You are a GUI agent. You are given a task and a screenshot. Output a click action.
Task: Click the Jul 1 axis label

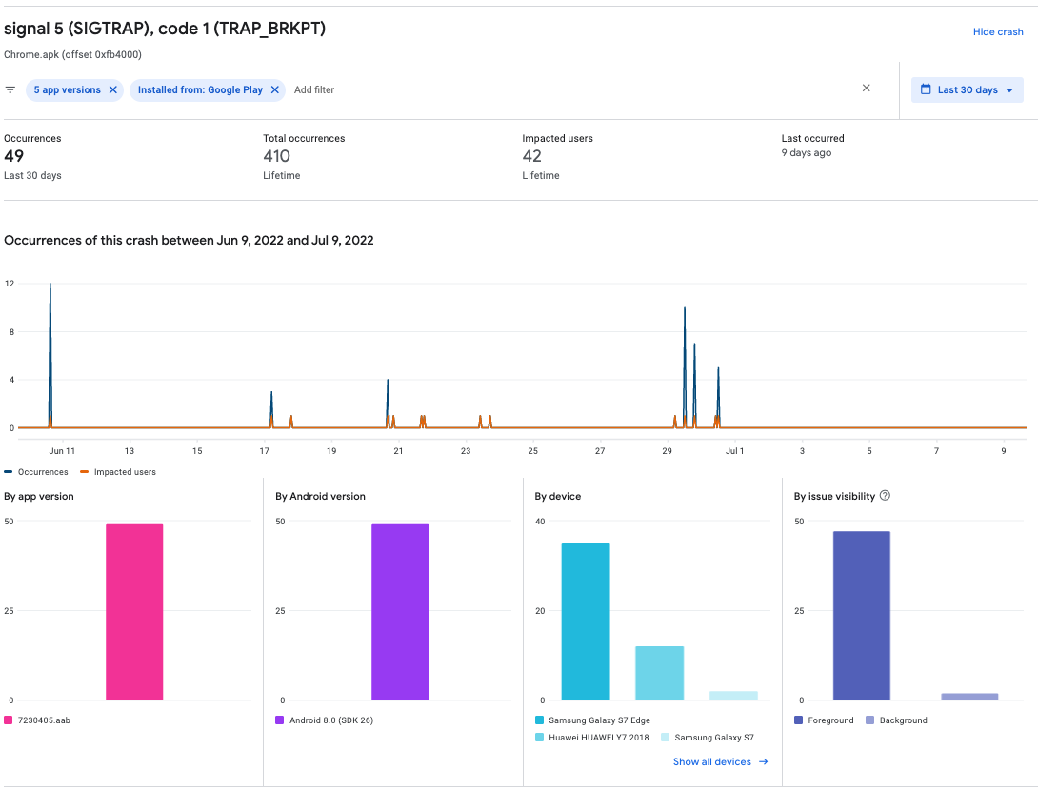point(735,451)
